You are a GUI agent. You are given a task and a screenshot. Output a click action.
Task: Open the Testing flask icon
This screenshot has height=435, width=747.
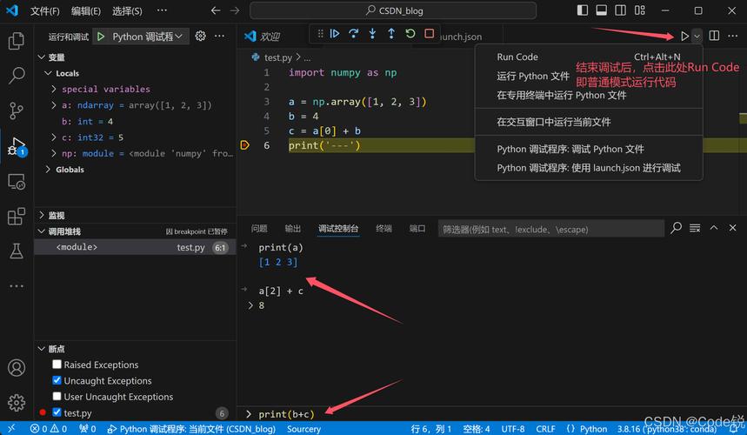[16, 251]
